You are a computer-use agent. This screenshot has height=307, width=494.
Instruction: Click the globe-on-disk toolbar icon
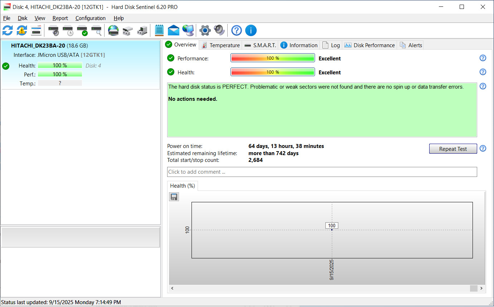[113, 30]
